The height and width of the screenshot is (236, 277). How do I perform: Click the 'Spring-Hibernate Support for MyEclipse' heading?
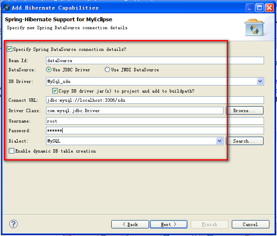(59, 19)
